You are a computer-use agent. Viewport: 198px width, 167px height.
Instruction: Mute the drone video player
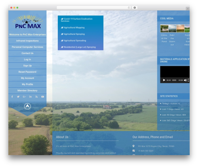click(185, 80)
